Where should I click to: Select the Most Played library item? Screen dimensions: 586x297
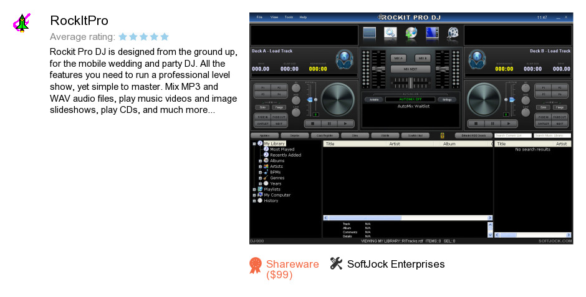tap(282, 149)
